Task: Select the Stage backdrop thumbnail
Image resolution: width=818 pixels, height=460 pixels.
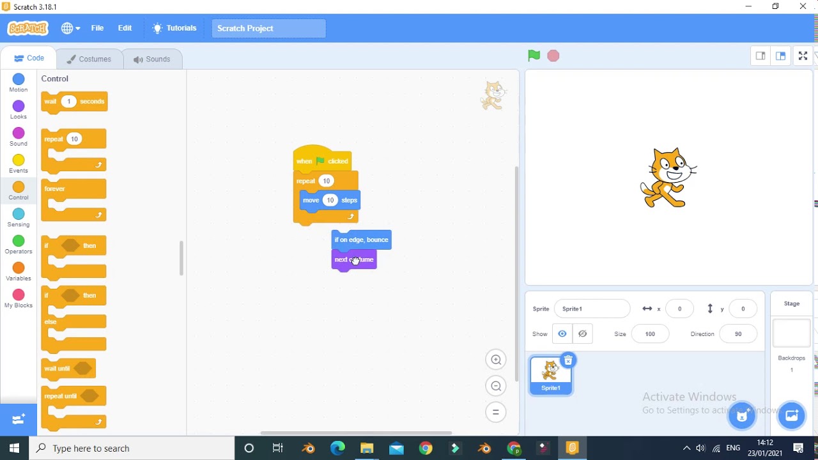Action: point(792,333)
